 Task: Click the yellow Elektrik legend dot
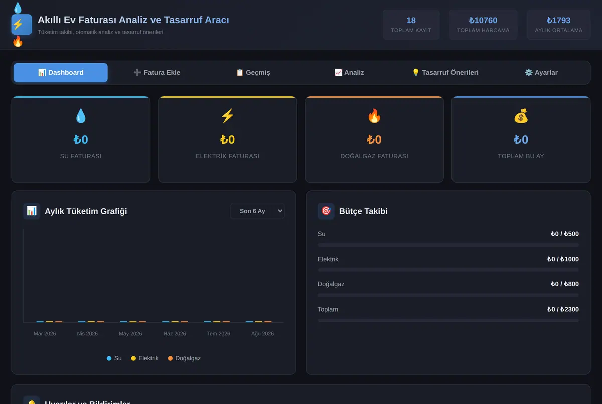(133, 358)
